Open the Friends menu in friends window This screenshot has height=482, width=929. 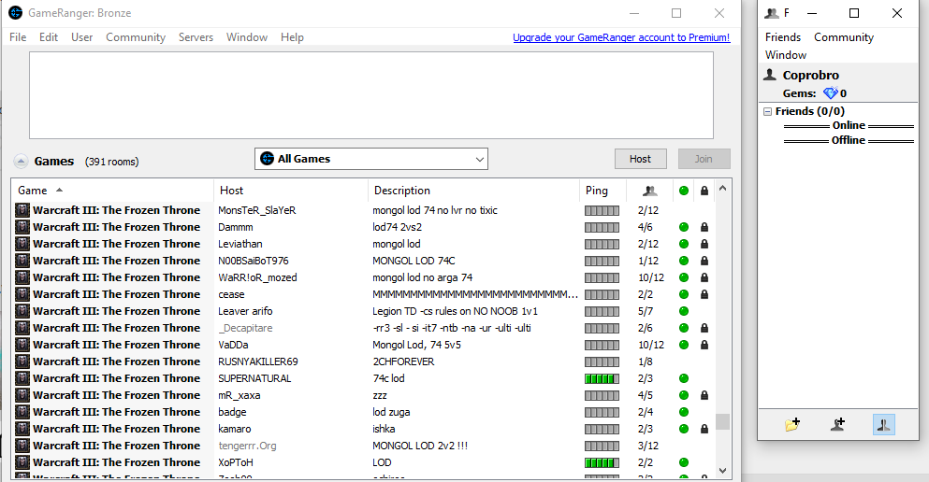pos(783,37)
